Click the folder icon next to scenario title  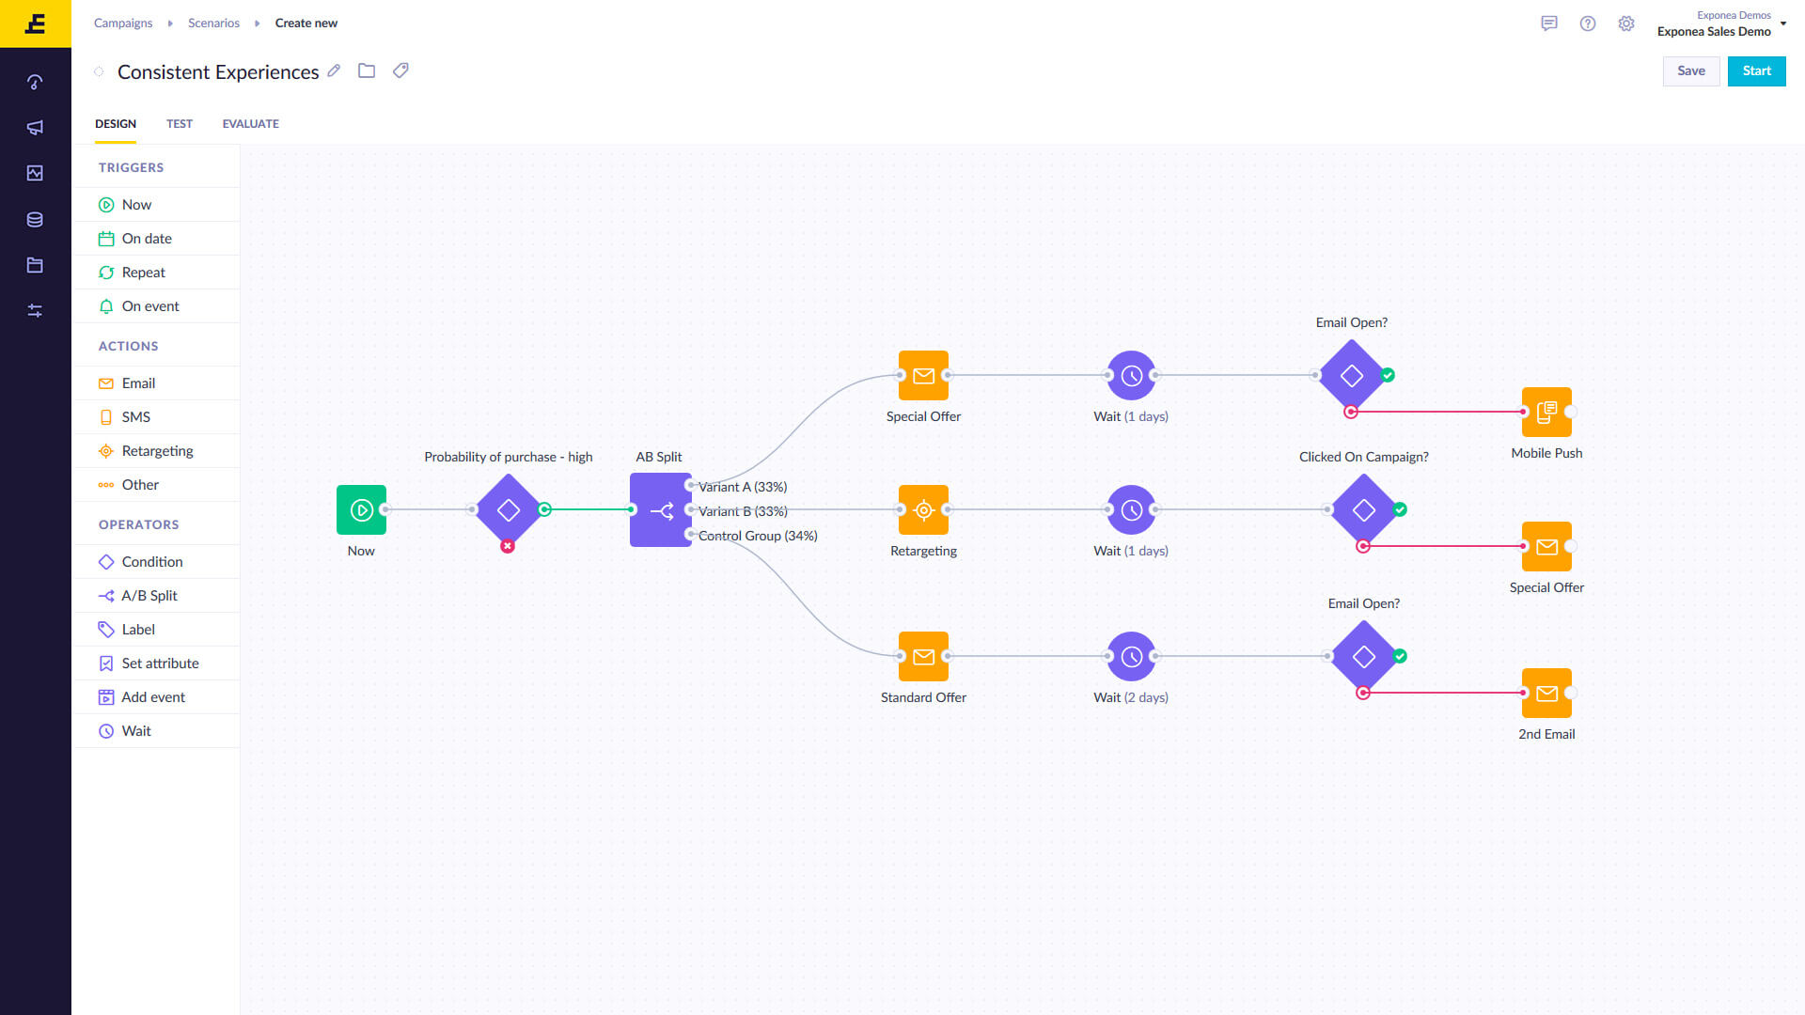point(367,70)
